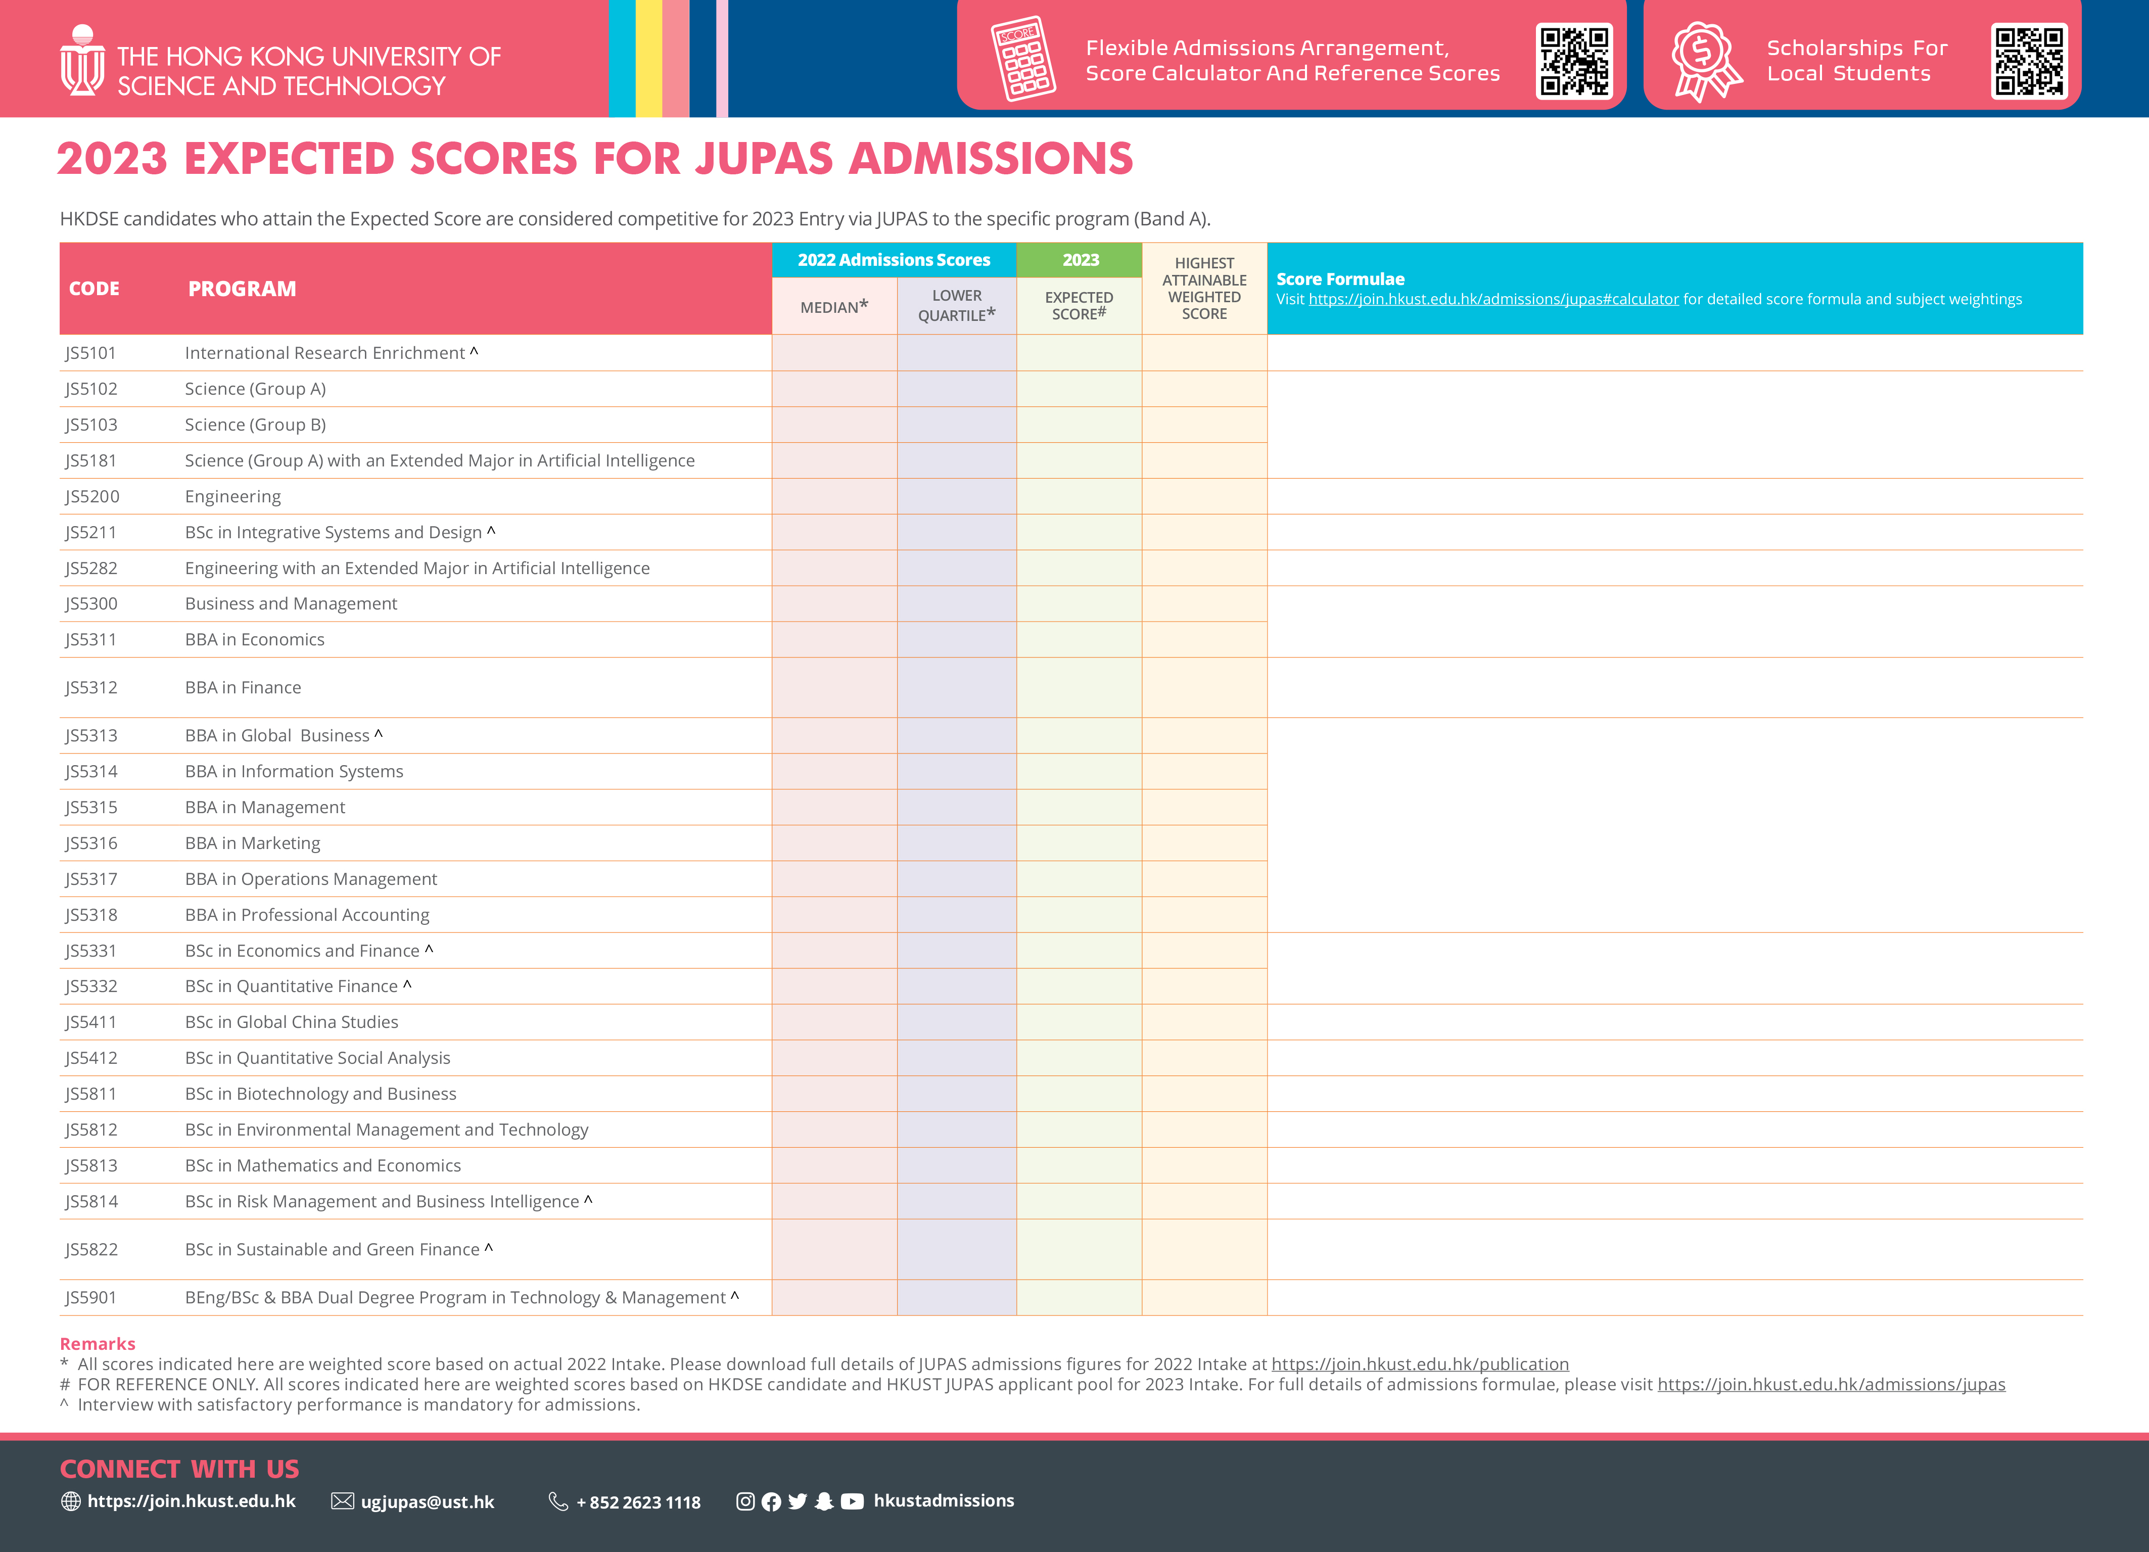
Task: Open the Flexible Admissions QR code
Action: click(x=1574, y=62)
